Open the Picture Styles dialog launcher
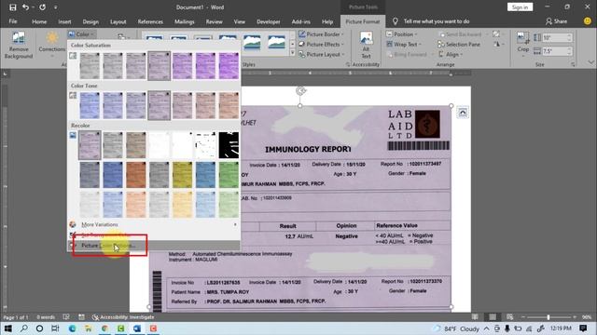 (x=348, y=65)
